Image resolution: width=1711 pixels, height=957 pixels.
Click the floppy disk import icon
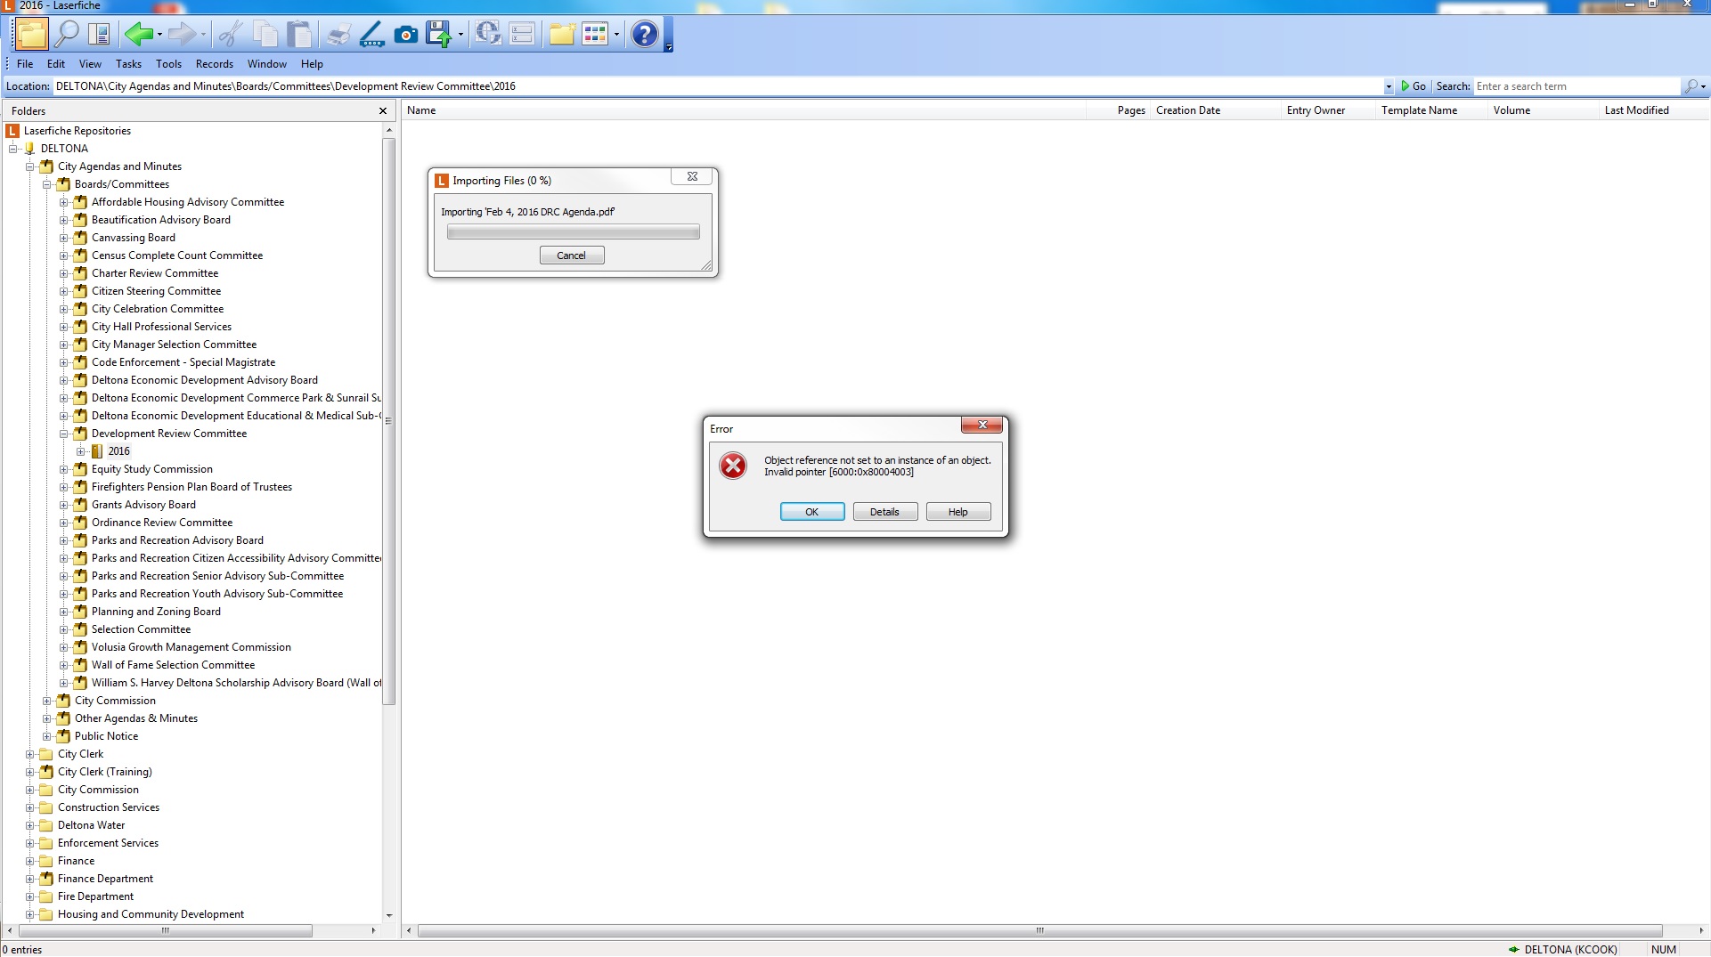click(x=438, y=35)
